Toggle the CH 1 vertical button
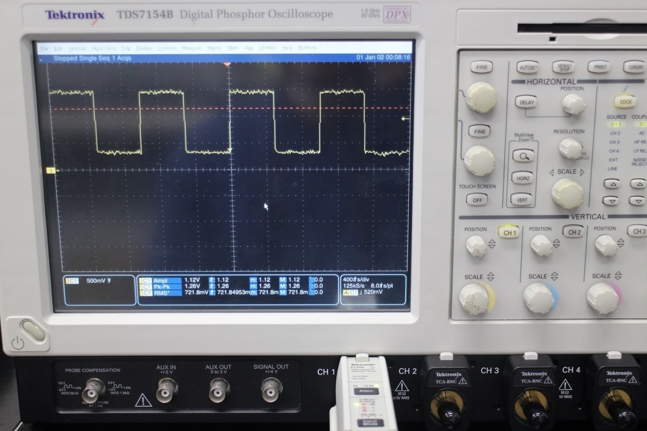The image size is (647, 431). [508, 233]
